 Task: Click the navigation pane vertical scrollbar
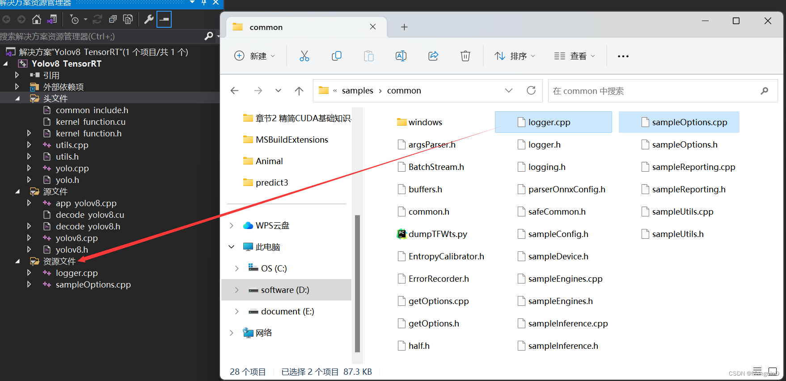click(x=357, y=284)
